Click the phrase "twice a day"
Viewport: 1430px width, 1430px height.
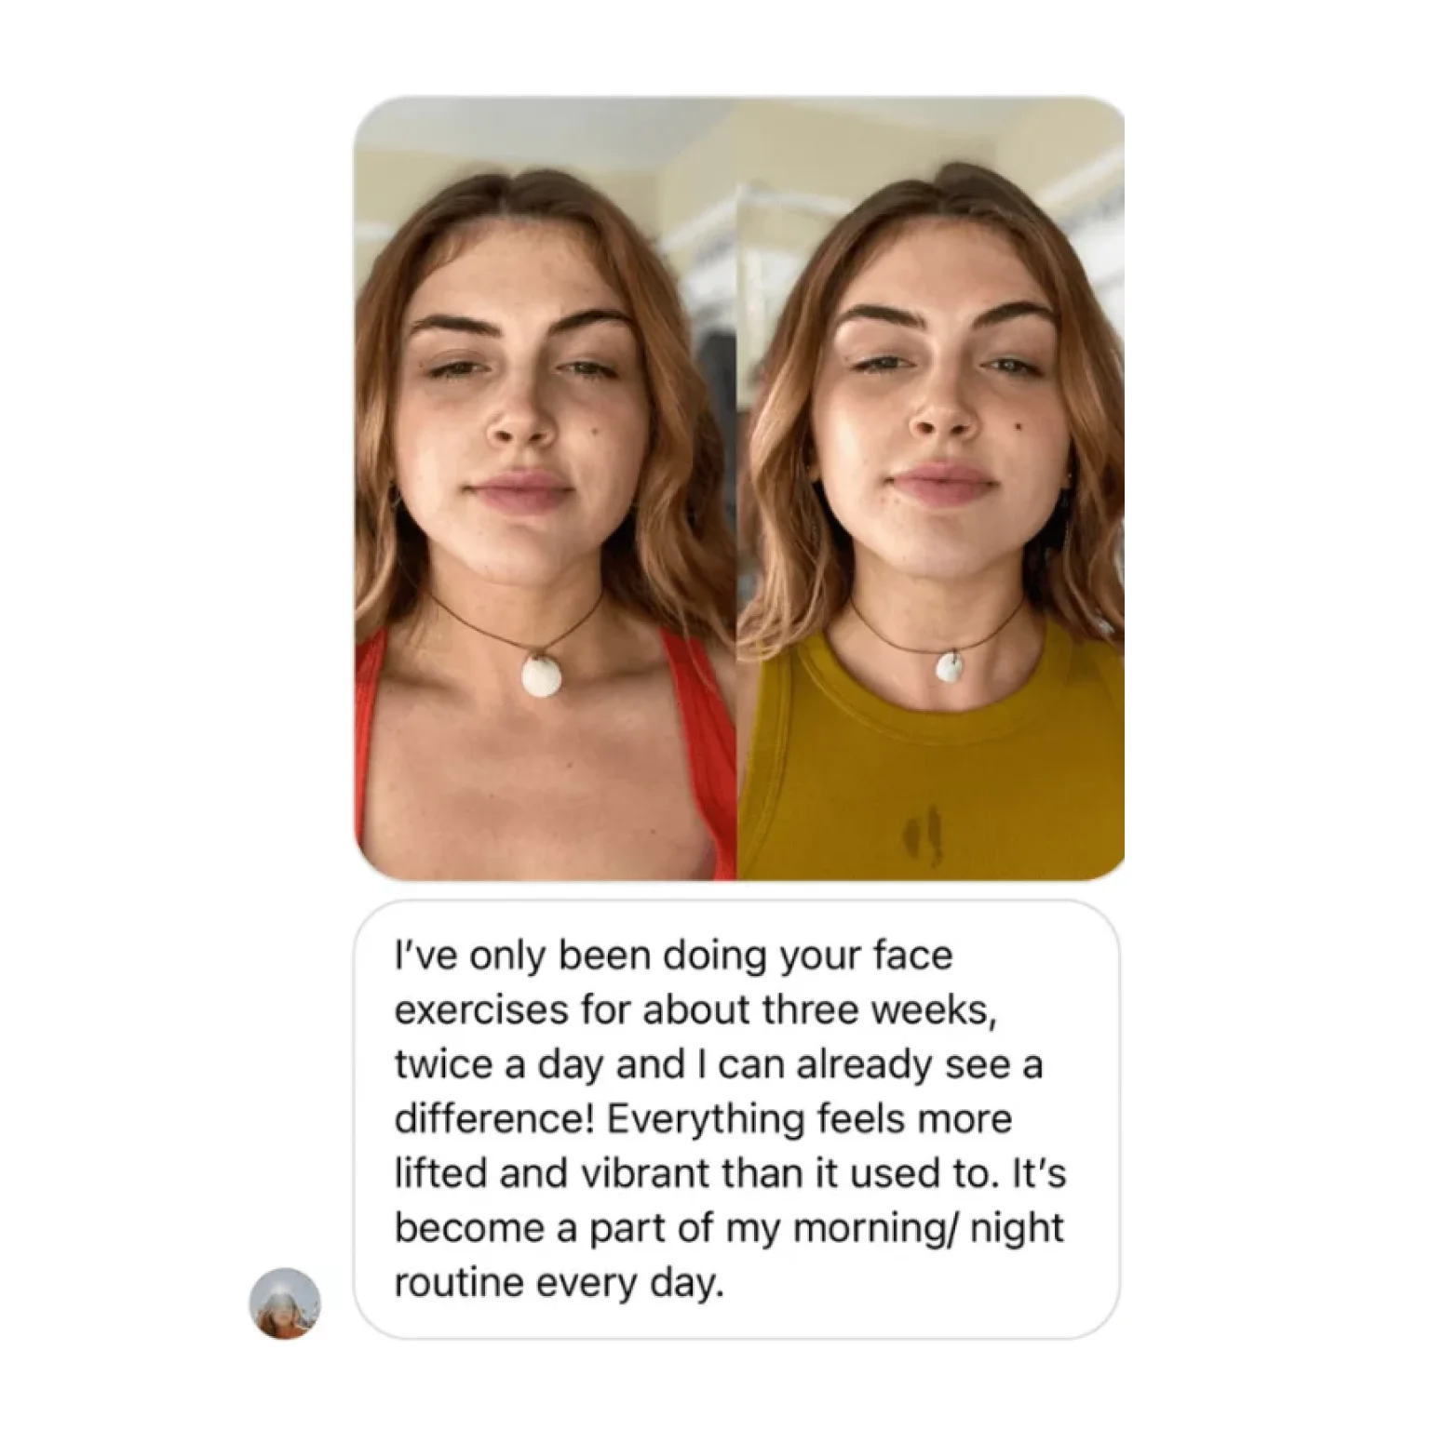500,1065
